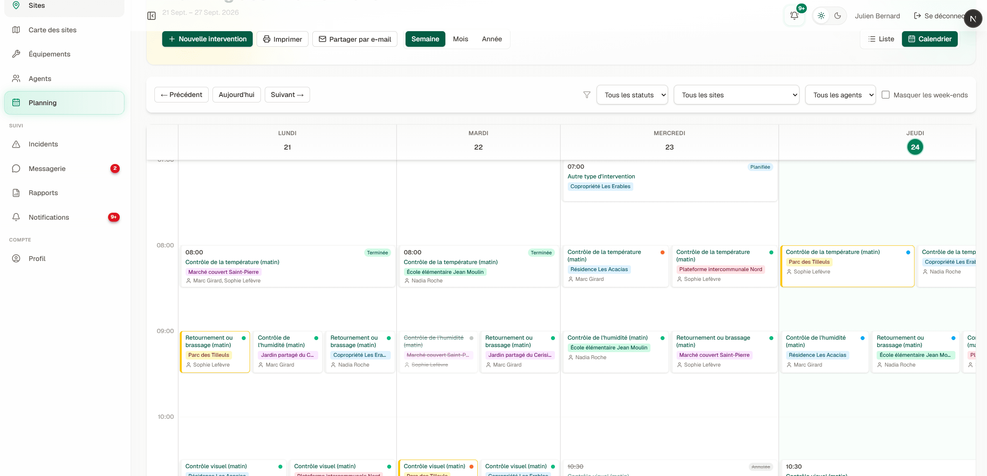Open Wednesday 07:00 Autre type d'intervention card
Image resolution: width=987 pixels, height=476 pixels.
click(x=670, y=180)
